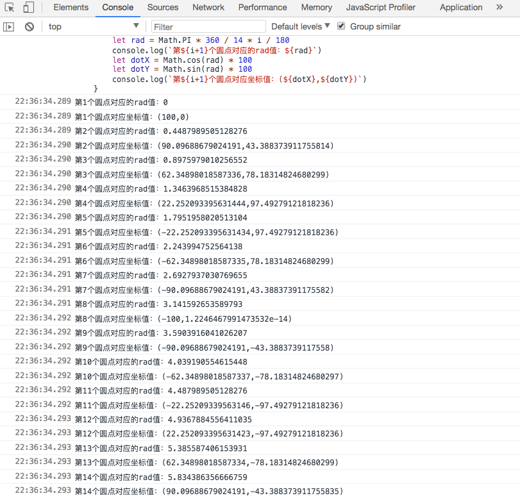Click the log with rad 1.3463968515384828
The image size is (520, 498).
pos(161,189)
